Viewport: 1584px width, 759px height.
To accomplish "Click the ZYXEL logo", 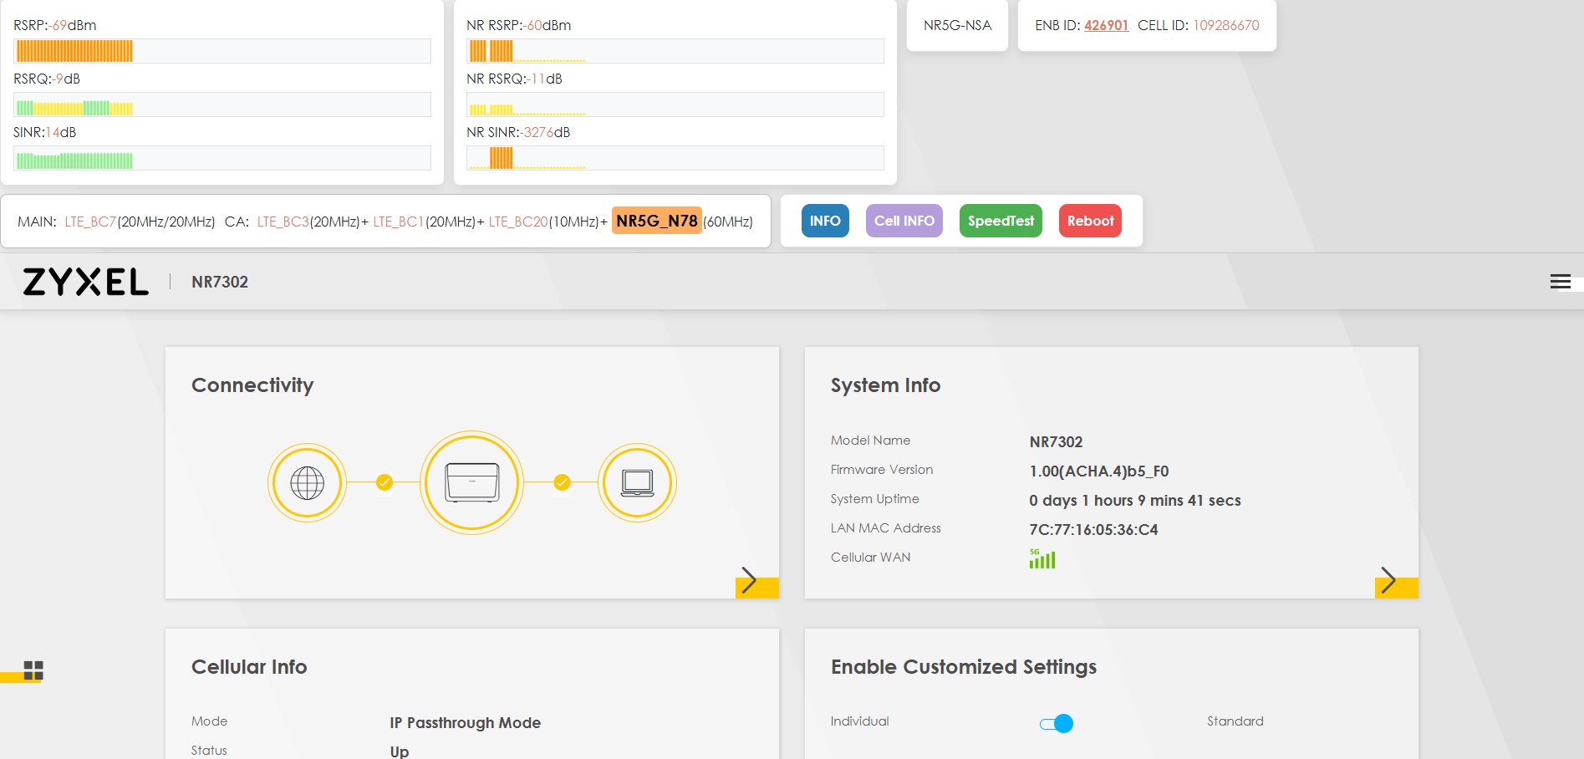I will coord(85,283).
